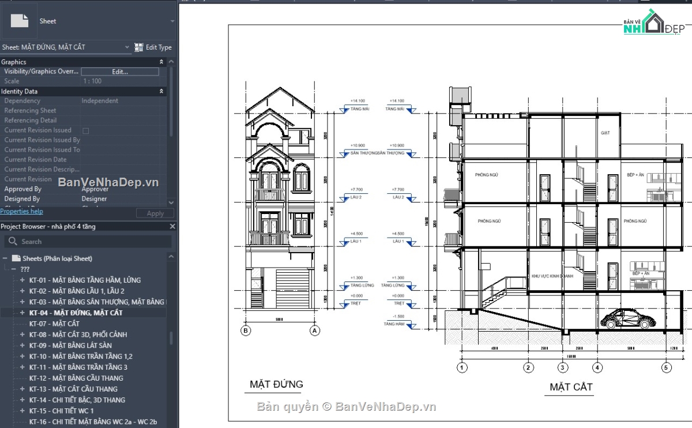This screenshot has height=428, width=692.
Task: Click the magnifier icon in Project Browser search
Action: coord(12,242)
